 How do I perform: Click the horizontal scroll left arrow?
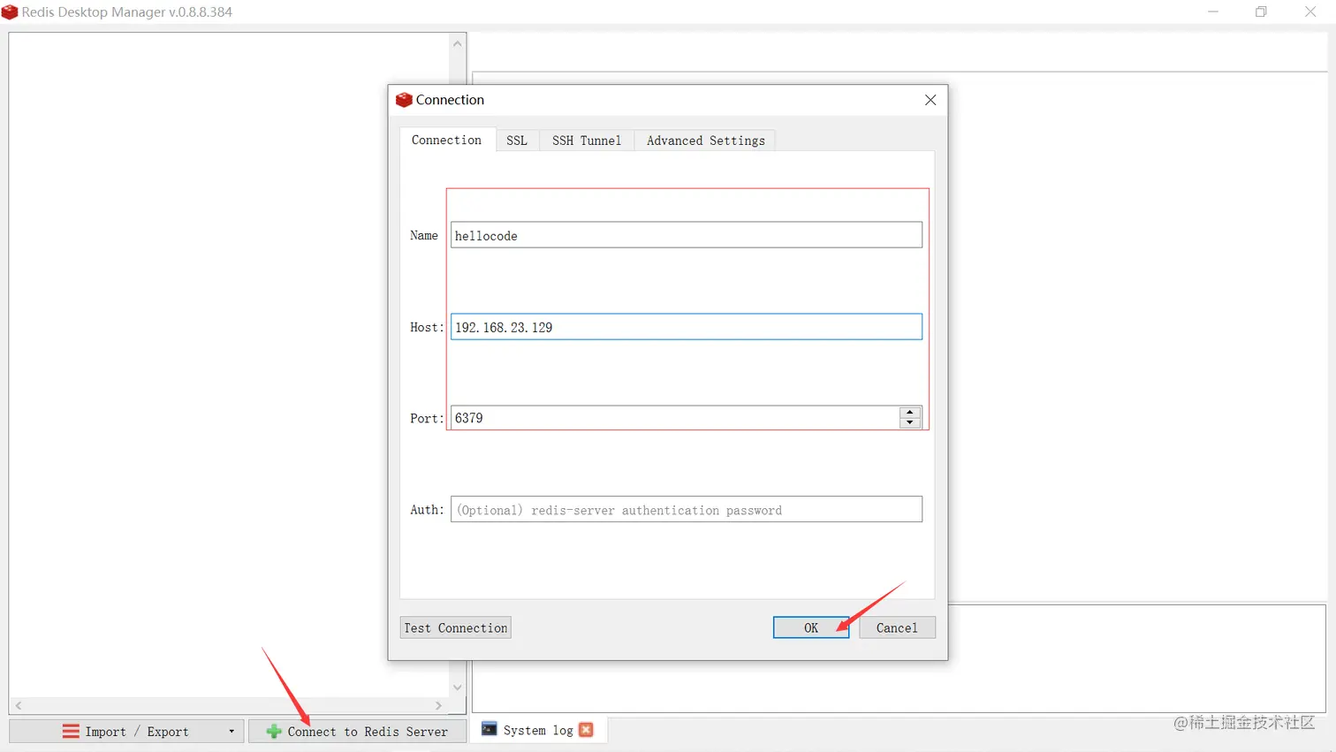(x=19, y=706)
